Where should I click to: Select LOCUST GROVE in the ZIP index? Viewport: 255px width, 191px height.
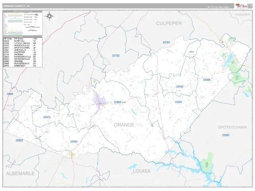pos(23,43)
